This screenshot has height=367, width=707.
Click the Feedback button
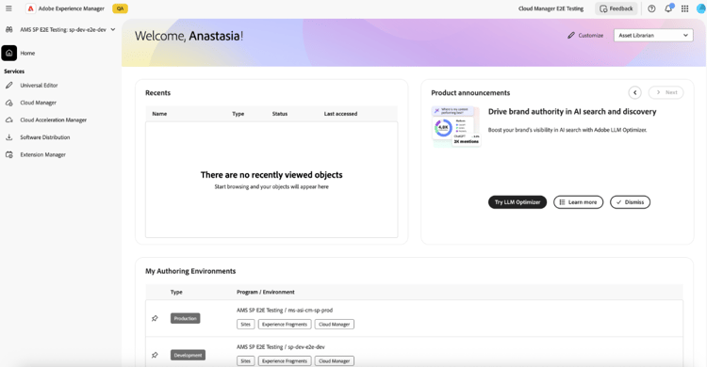[617, 8]
